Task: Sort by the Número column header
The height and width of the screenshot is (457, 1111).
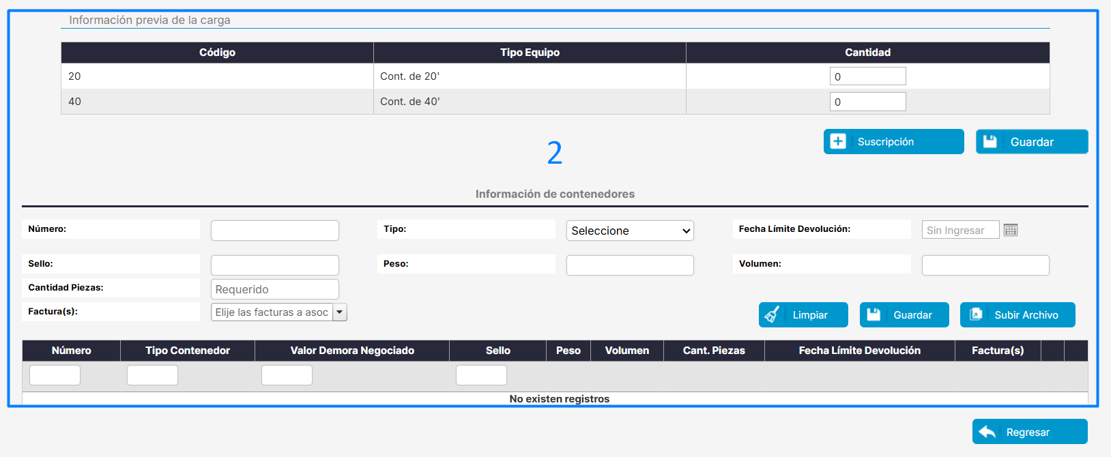Action: [x=71, y=351]
